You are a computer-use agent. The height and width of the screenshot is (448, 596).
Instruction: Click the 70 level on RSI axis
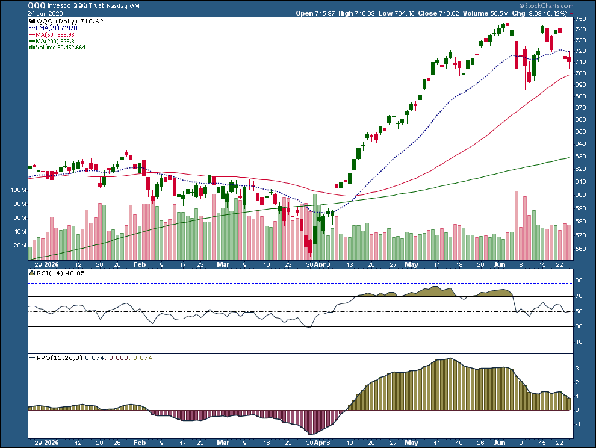[x=579, y=296]
